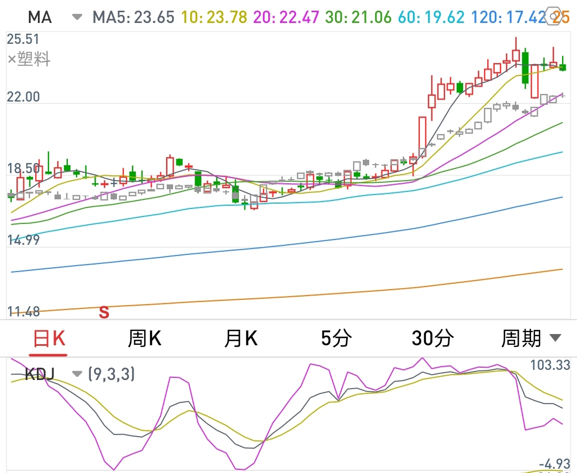Switch to the 周K weekly tab
577x473 pixels.
click(145, 338)
